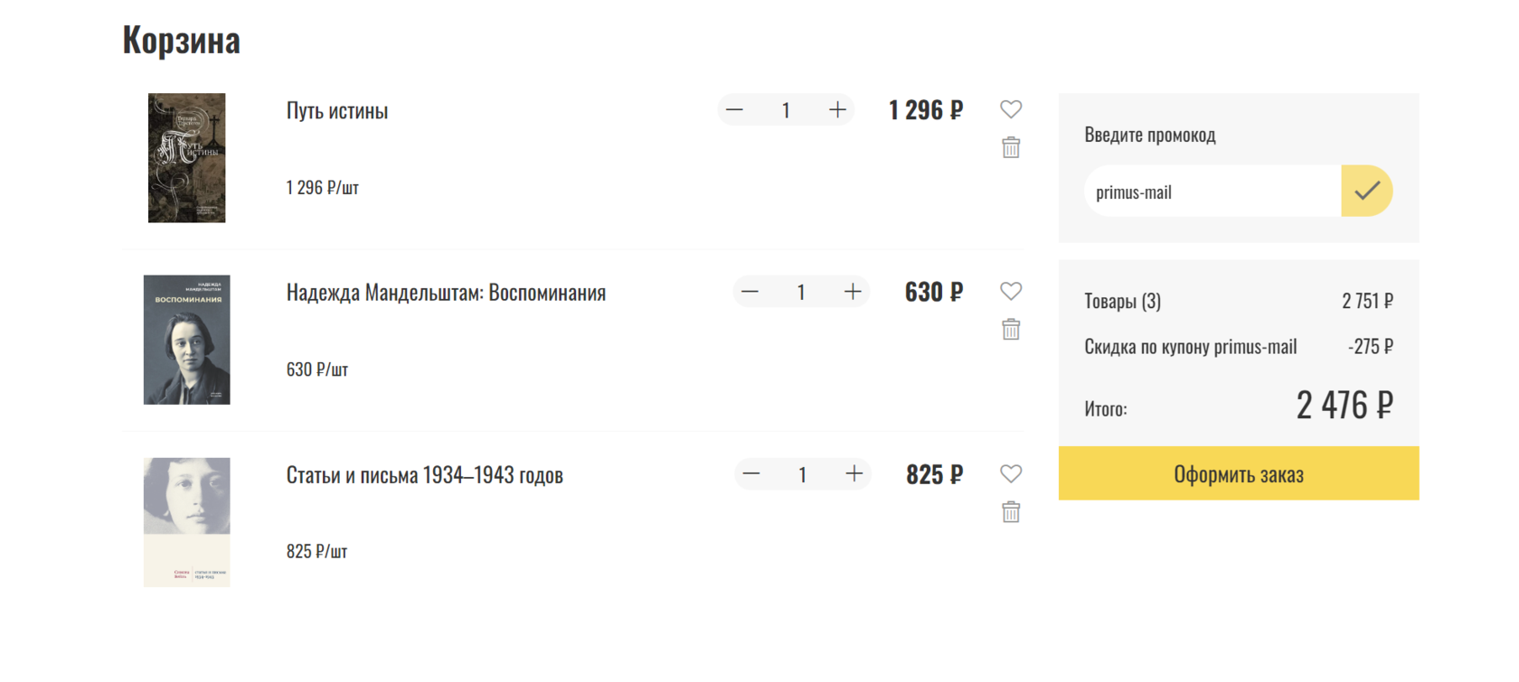Apply promo code with checkmark button
Viewport: 1519px width, 682px height.
(1366, 191)
